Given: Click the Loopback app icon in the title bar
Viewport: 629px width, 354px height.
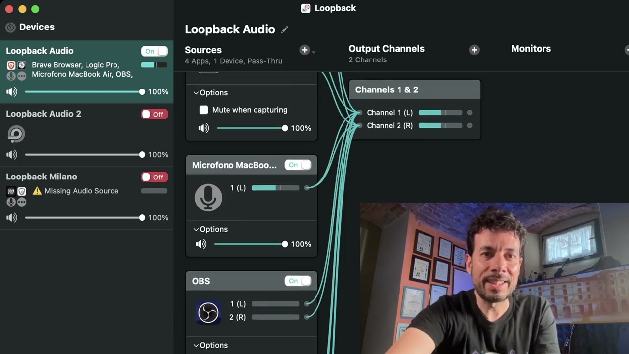Looking at the screenshot, I should 306,8.
